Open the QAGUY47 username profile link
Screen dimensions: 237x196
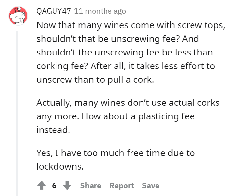[54, 11]
